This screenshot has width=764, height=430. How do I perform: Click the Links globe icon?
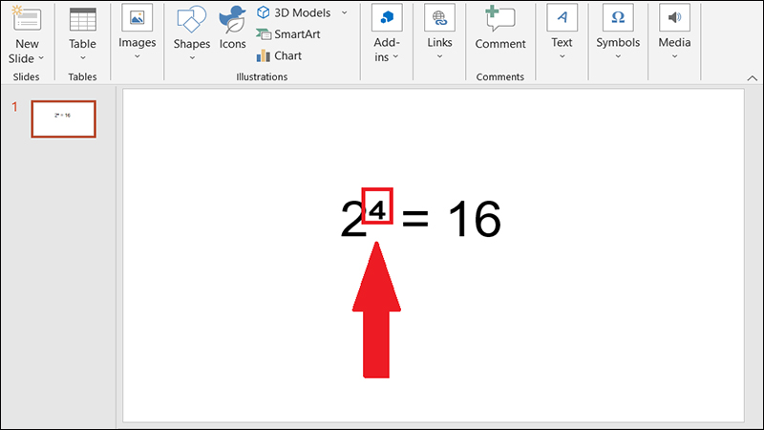[439, 17]
